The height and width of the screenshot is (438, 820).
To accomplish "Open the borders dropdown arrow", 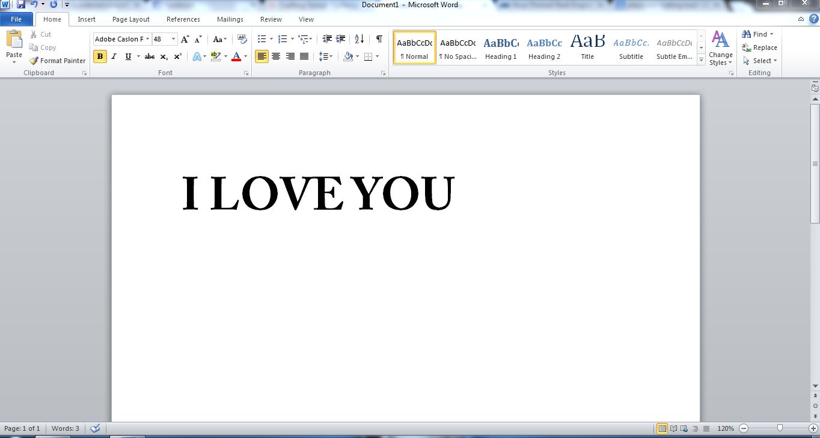I will 377,56.
